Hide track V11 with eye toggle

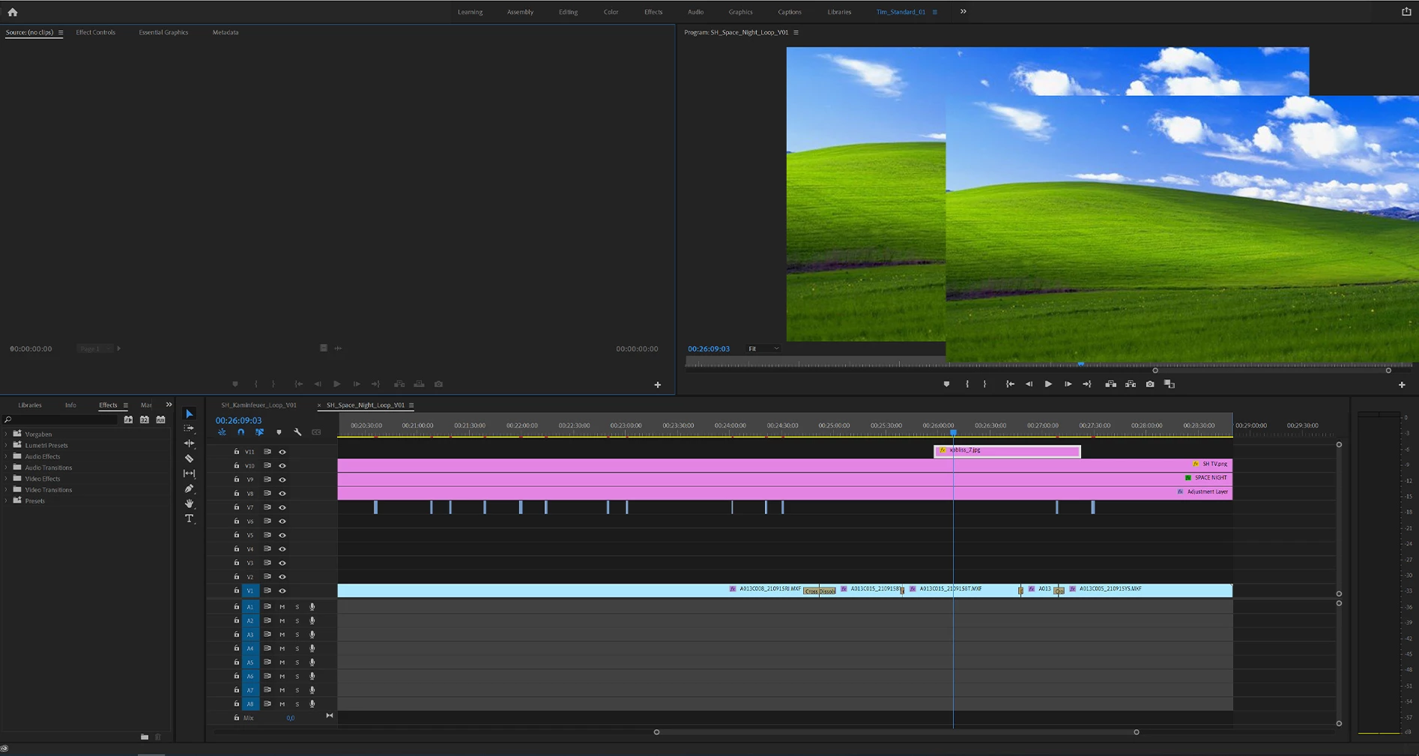point(282,452)
